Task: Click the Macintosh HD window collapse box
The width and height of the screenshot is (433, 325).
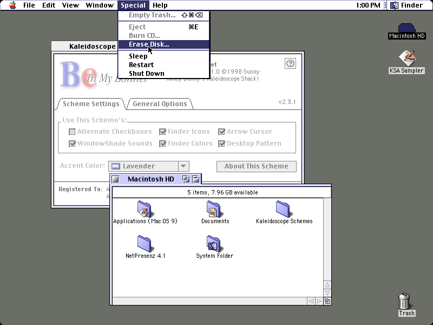Action: pos(196,179)
